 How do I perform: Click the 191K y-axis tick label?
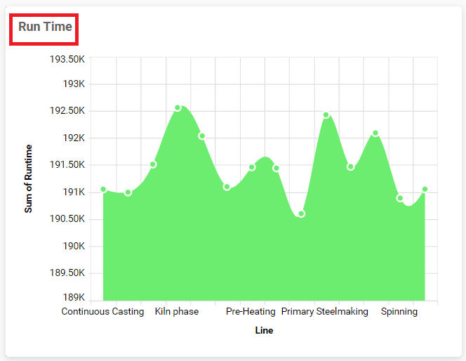[74, 192]
